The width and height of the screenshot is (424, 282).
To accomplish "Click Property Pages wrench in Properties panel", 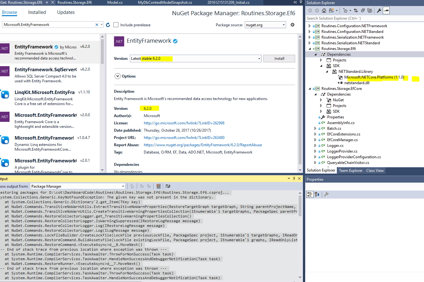I will tap(326, 194).
